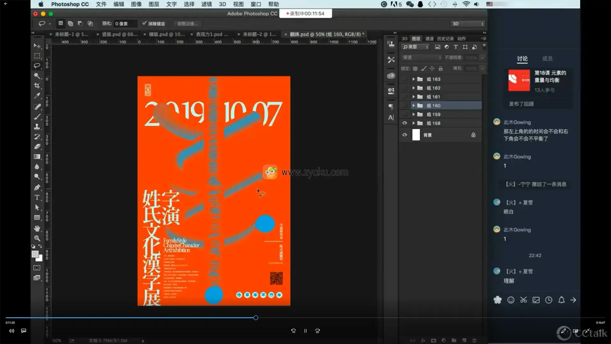611x344 pixels.
Task: Open the 滤镜 menu
Action: pyautogui.click(x=207, y=4)
